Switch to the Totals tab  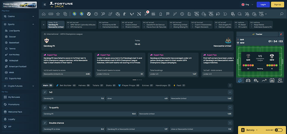coord(98,85)
